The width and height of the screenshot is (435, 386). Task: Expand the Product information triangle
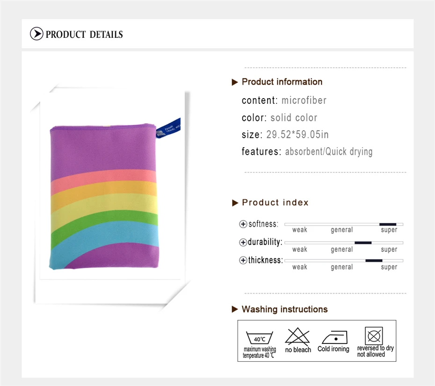(235, 82)
